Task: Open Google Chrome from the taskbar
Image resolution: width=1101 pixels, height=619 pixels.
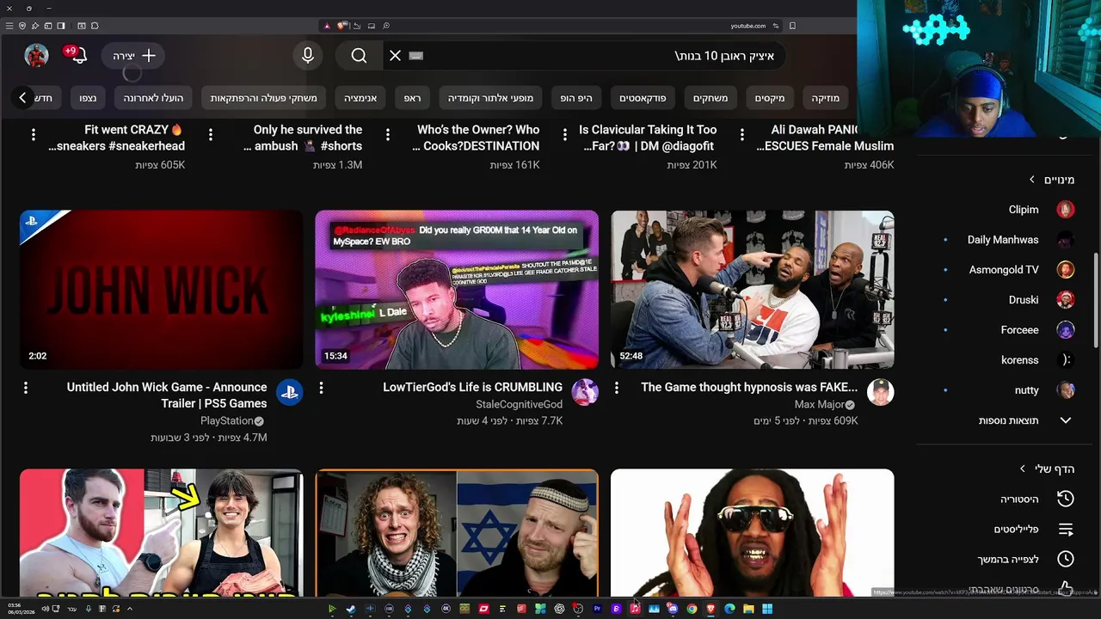Action: pyautogui.click(x=692, y=609)
